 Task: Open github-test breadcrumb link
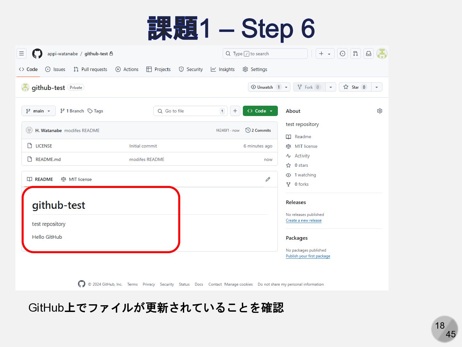coord(96,54)
